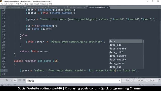Click the Find Prev button
161x91 pixels.
click(x=140, y=80)
